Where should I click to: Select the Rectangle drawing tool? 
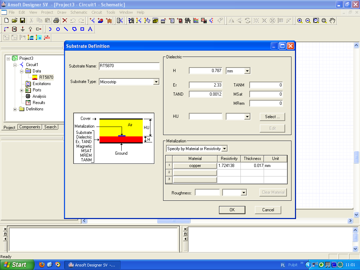[x=82, y=29]
